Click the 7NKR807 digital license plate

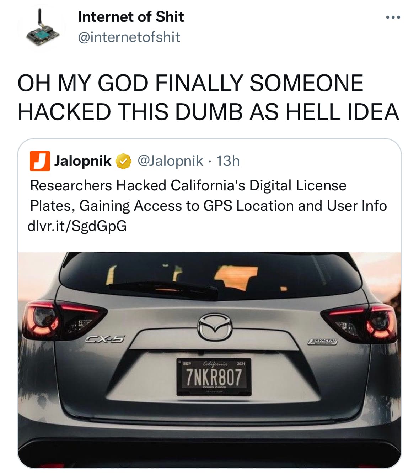pos(214,377)
